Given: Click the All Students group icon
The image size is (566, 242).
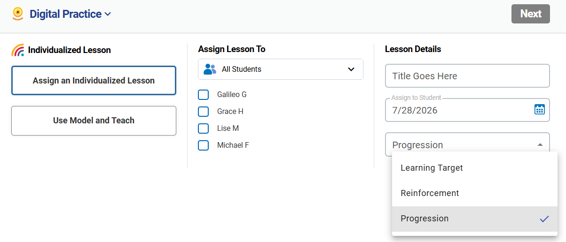Looking at the screenshot, I should click(x=210, y=69).
